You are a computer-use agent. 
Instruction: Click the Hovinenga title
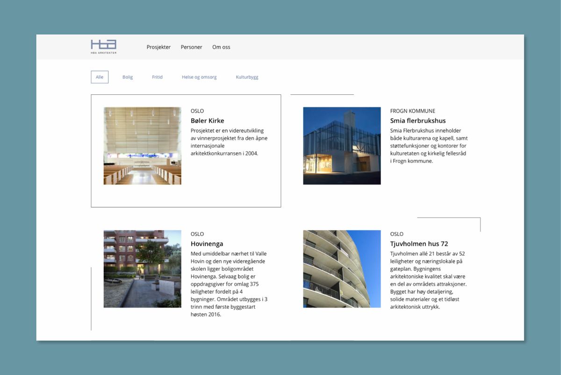tap(207, 244)
